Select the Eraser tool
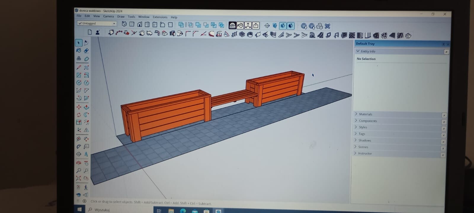The width and height of the screenshot is (474, 213). click(86, 51)
